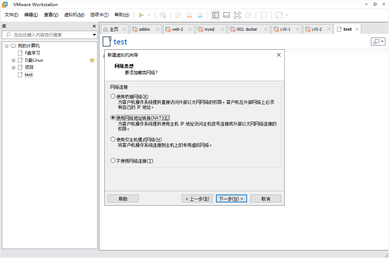
Task: Close the mysql tab
Action: click(x=222, y=29)
